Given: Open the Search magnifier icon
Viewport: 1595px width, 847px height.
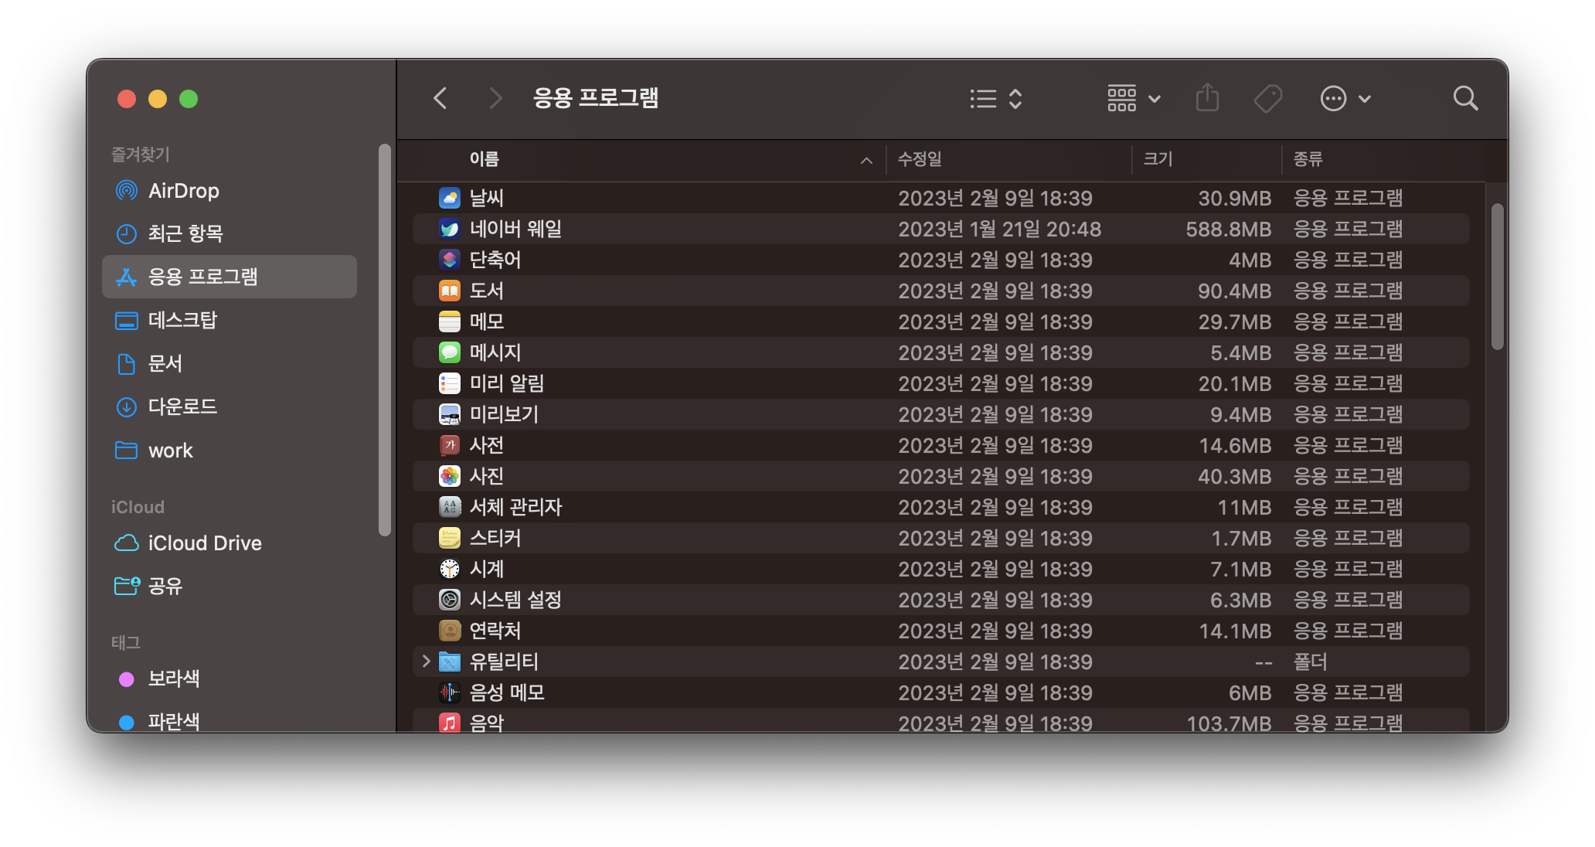Looking at the screenshot, I should point(1464,98).
